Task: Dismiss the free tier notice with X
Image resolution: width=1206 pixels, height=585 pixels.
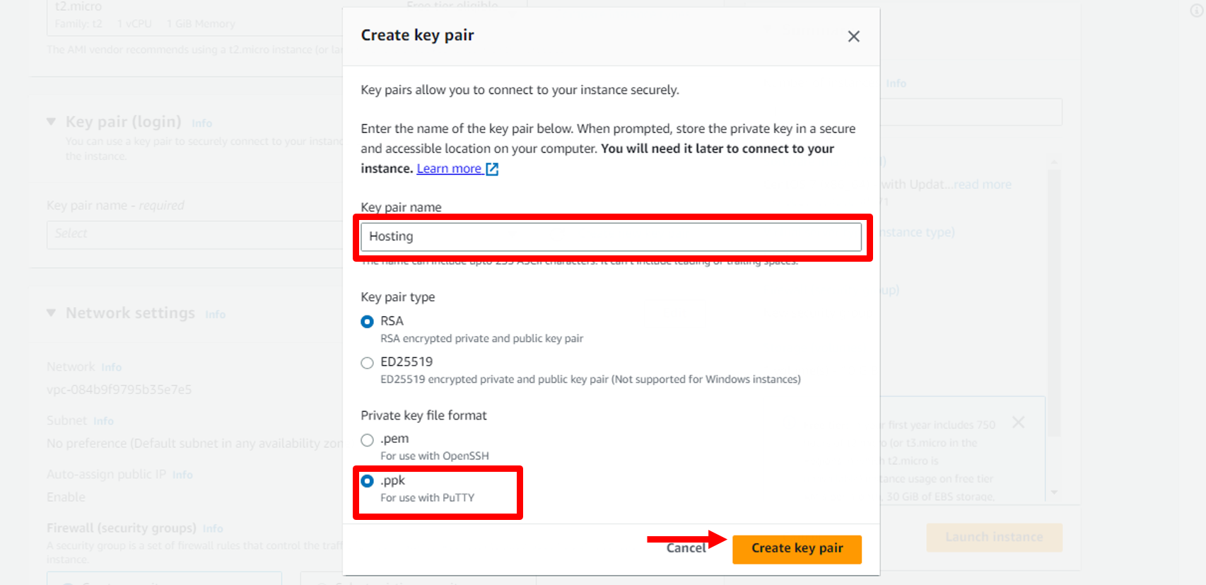Action: click(x=1018, y=422)
